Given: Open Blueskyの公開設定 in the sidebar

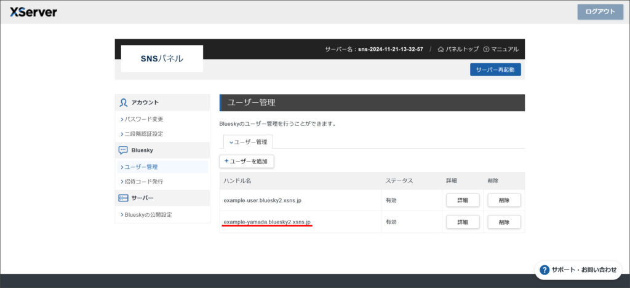Looking at the screenshot, I should tap(148, 214).
